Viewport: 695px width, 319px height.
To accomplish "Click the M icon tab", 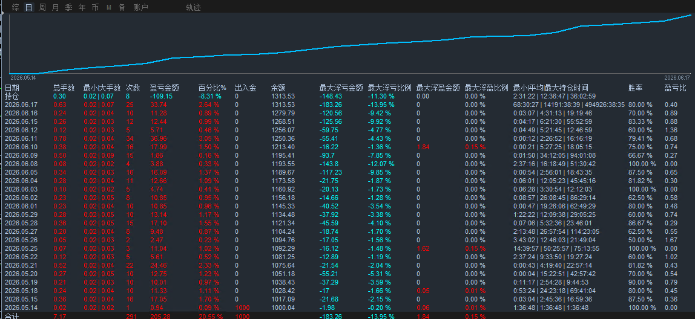I will (109, 7).
